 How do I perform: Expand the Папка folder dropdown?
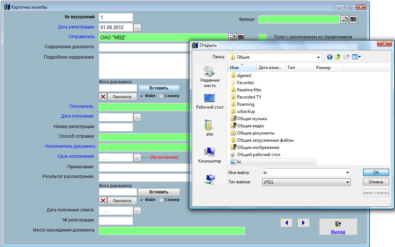(x=318, y=57)
